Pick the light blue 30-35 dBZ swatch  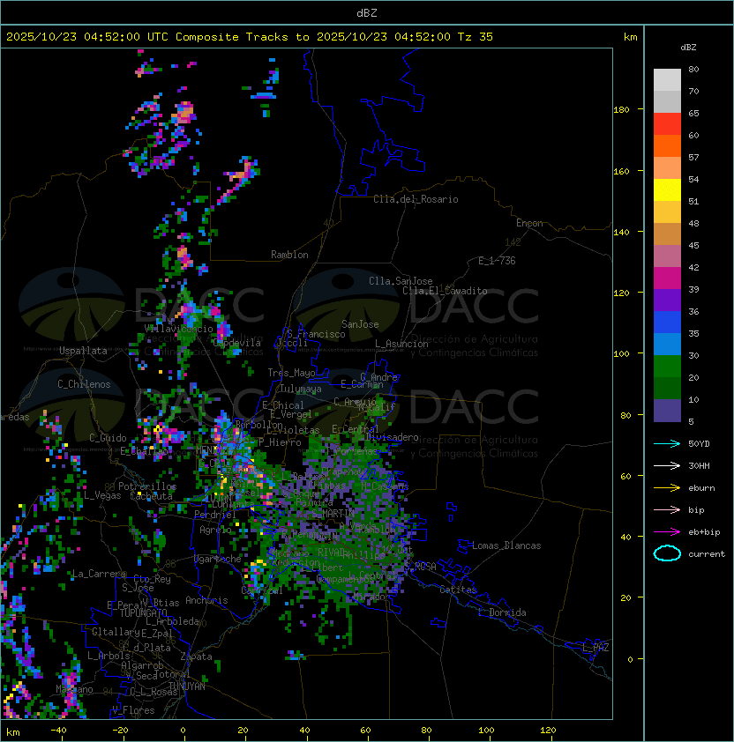pyautogui.click(x=667, y=344)
